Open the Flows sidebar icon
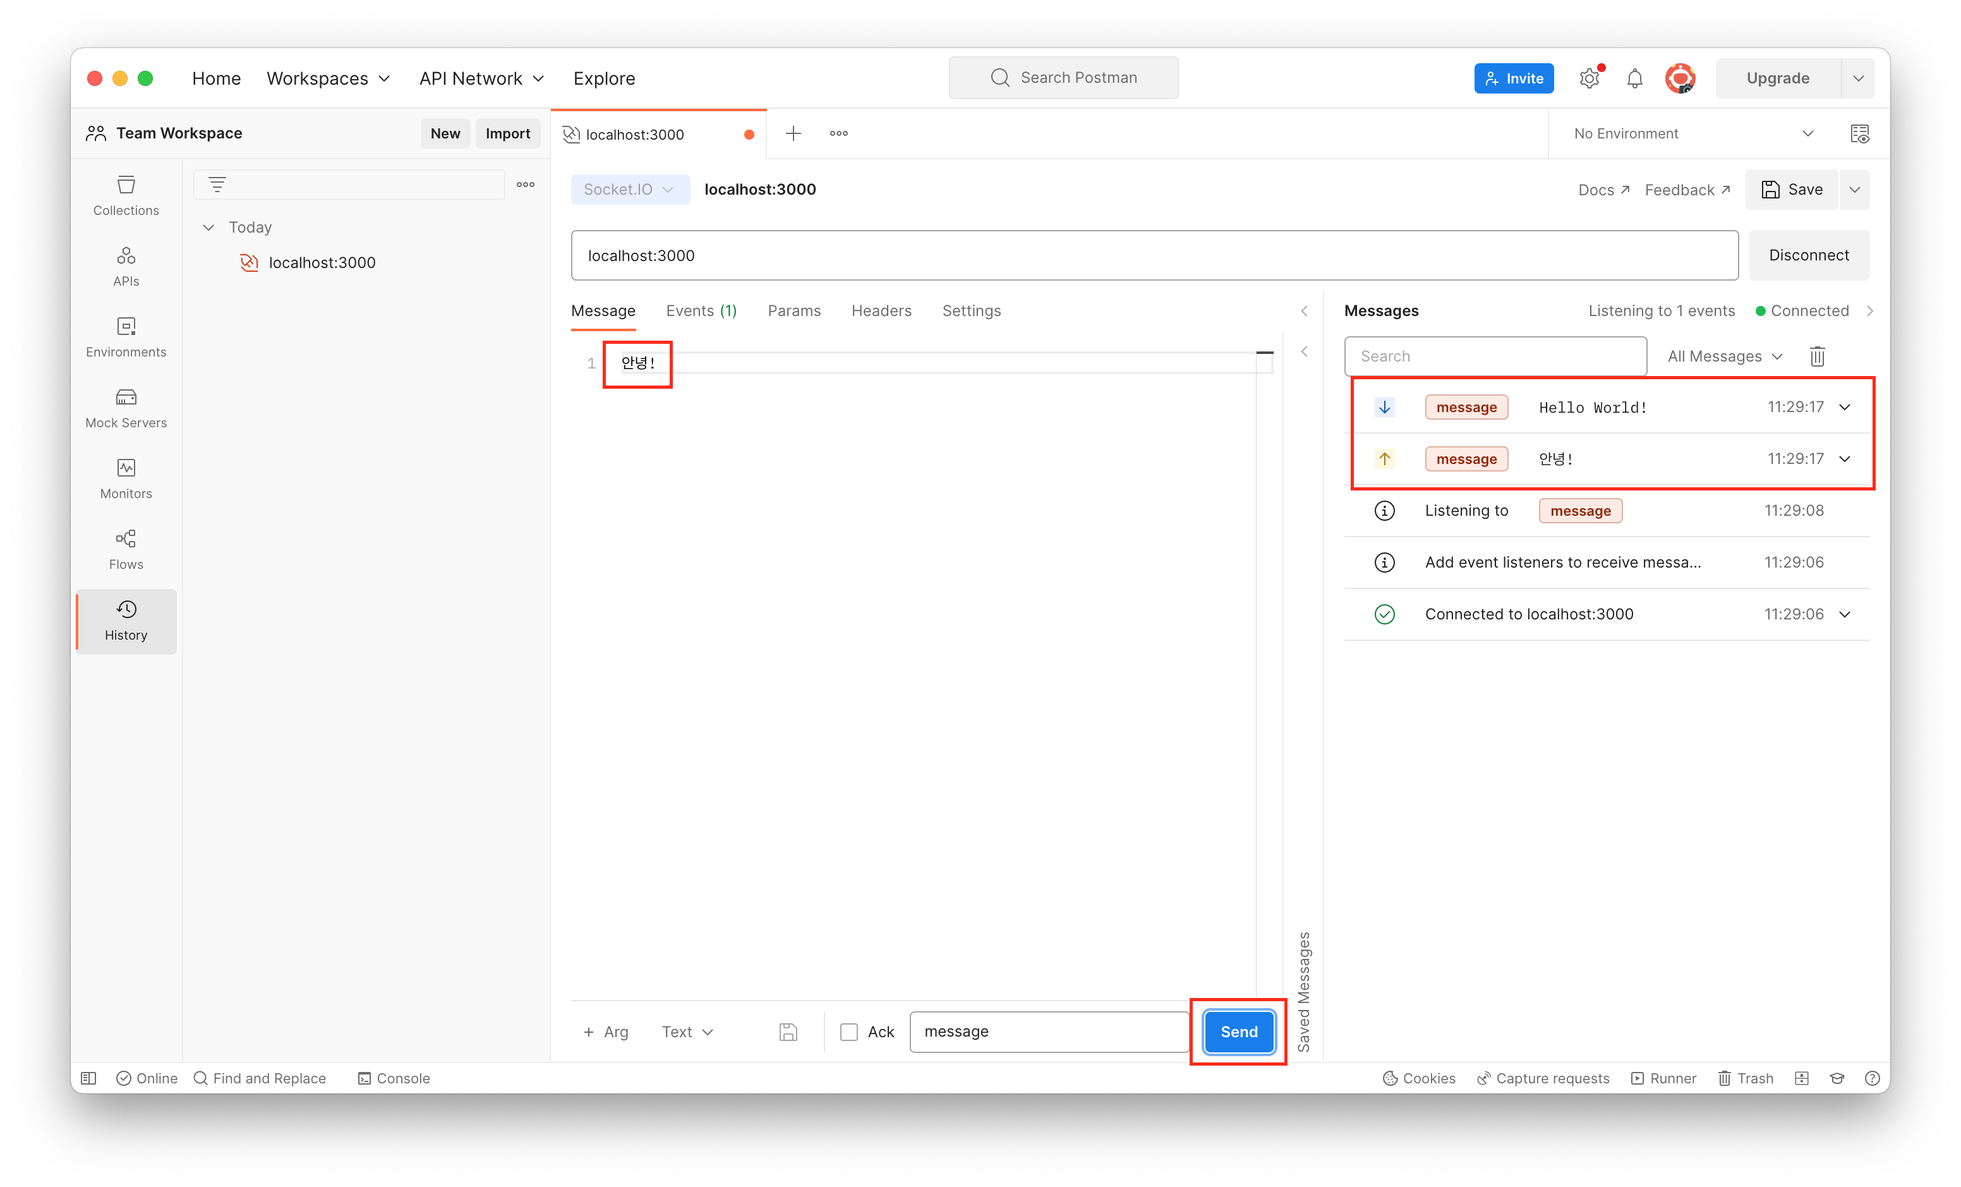1961x1187 pixels. 126,549
